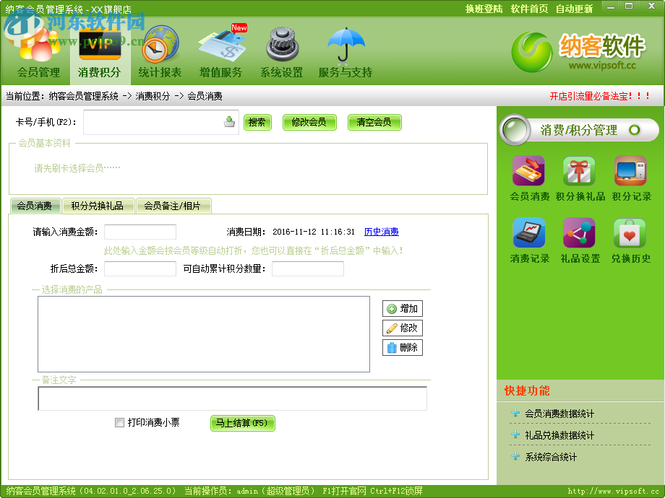The image size is (665, 498).
Task: Click the 清空会员 button
Action: coord(374,123)
